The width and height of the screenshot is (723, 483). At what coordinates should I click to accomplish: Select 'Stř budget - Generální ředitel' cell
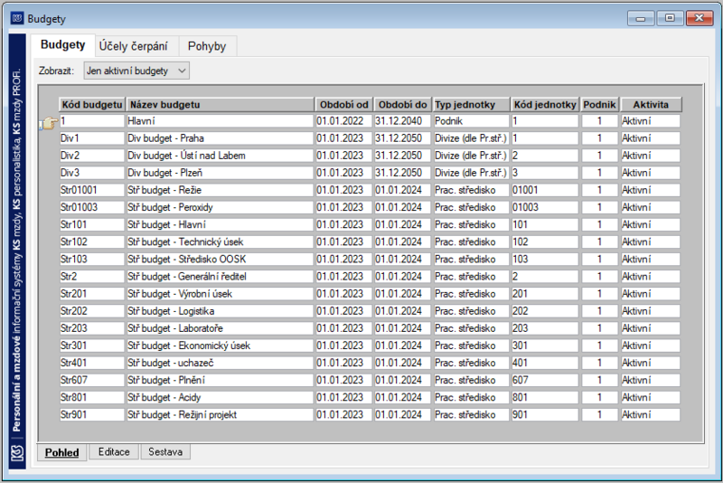coord(220,277)
